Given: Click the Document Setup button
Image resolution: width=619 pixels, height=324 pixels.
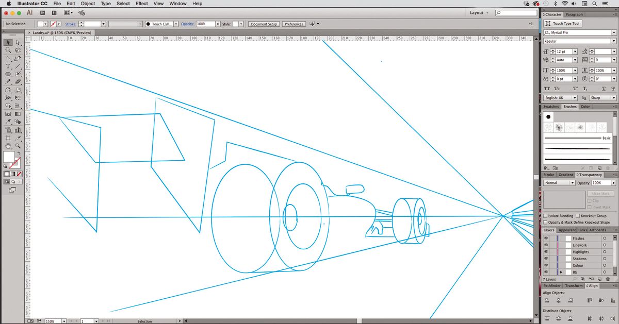Looking at the screenshot, I should (x=264, y=24).
